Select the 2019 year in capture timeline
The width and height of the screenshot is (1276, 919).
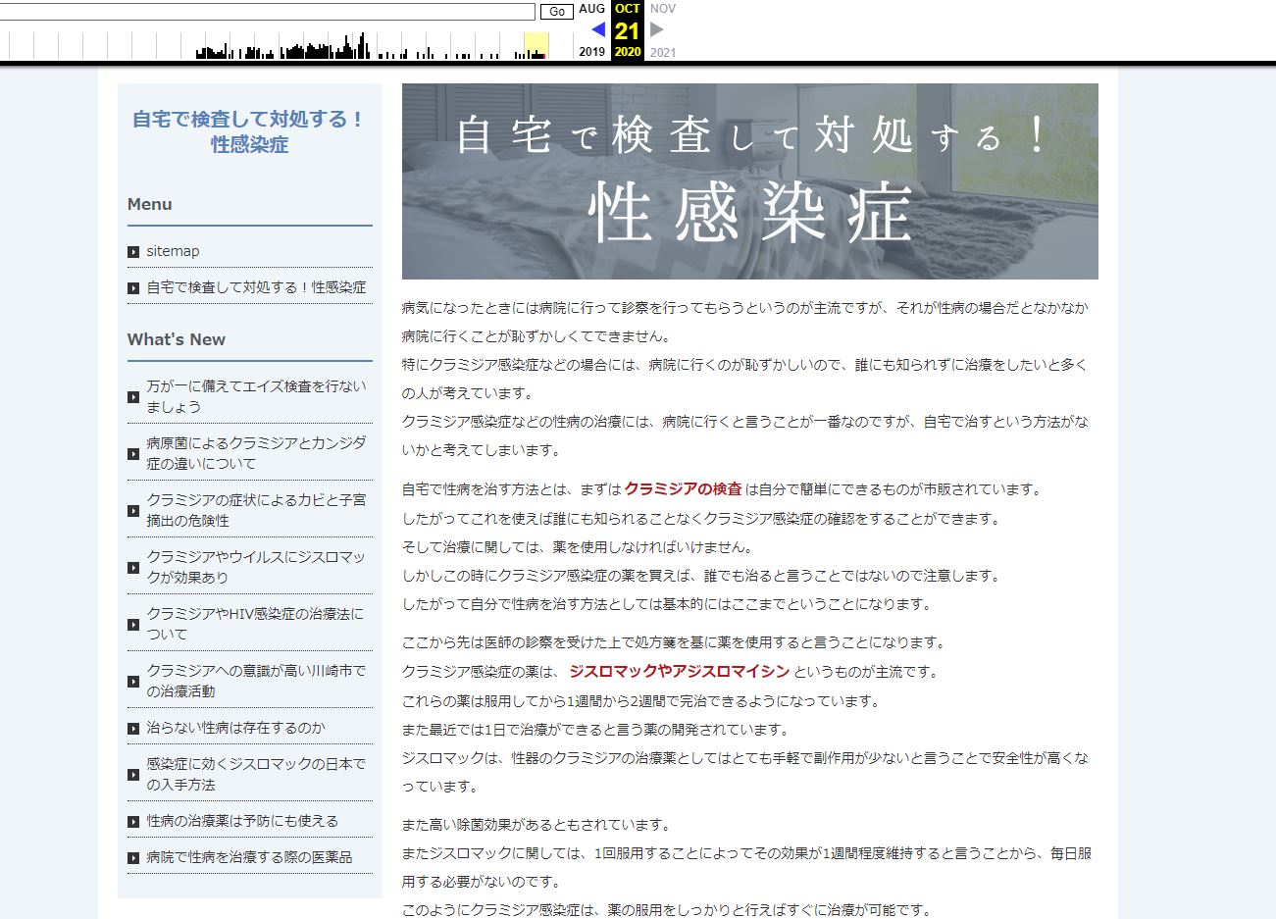pyautogui.click(x=592, y=52)
